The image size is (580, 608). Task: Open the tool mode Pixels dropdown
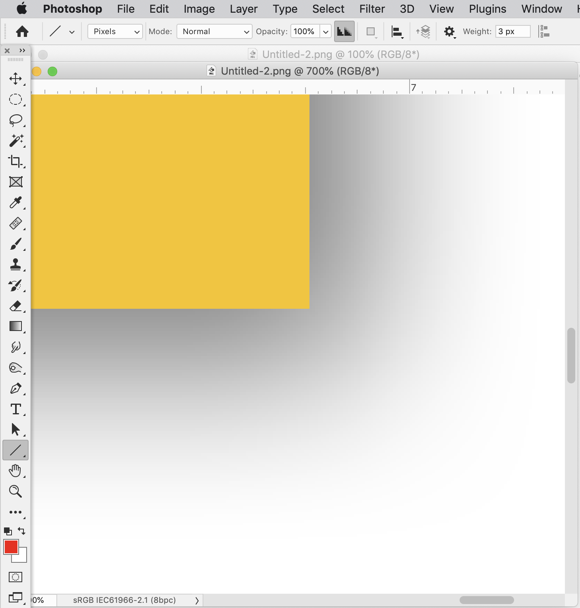tap(115, 31)
